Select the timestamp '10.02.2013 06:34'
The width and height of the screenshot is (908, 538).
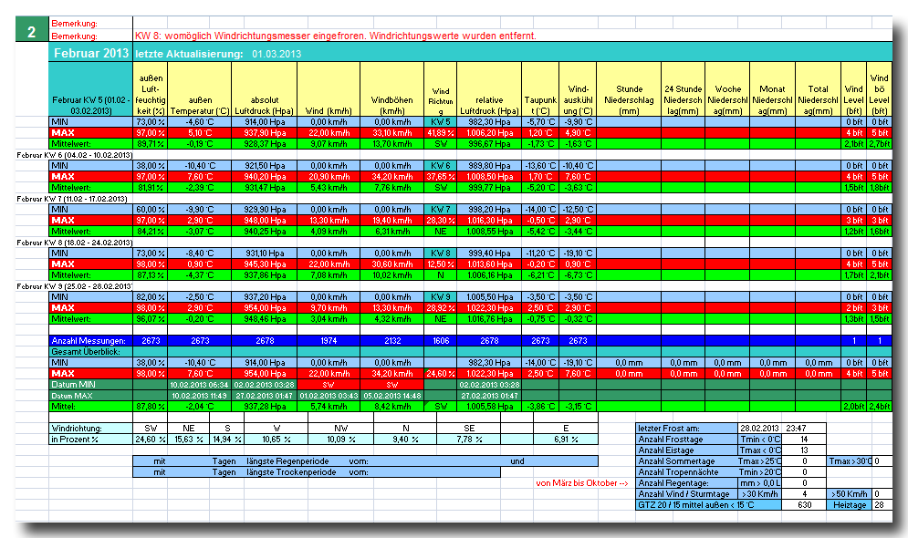click(x=200, y=385)
